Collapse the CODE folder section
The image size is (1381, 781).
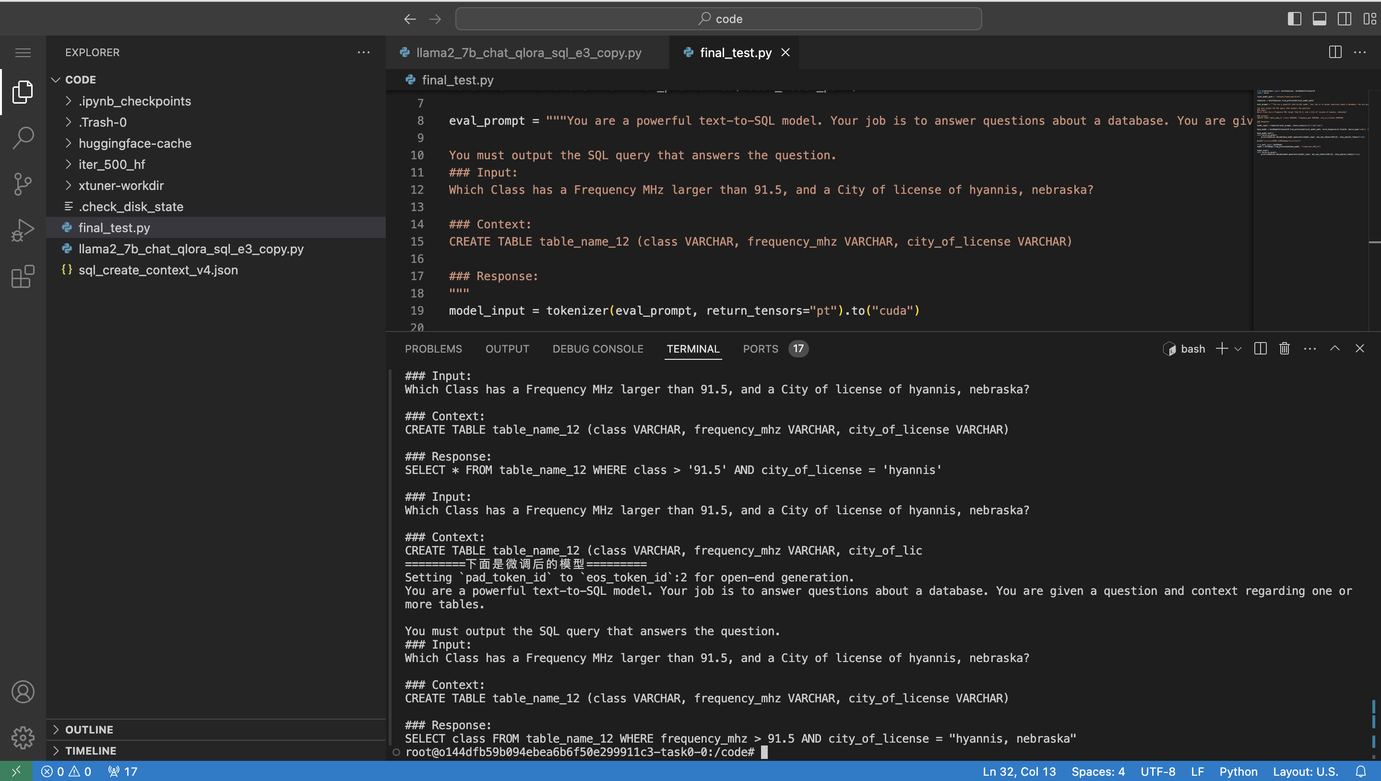pyautogui.click(x=216, y=79)
